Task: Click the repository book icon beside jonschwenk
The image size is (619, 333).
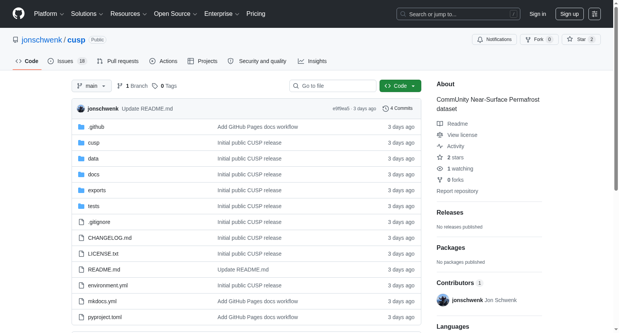Action: pyautogui.click(x=15, y=40)
